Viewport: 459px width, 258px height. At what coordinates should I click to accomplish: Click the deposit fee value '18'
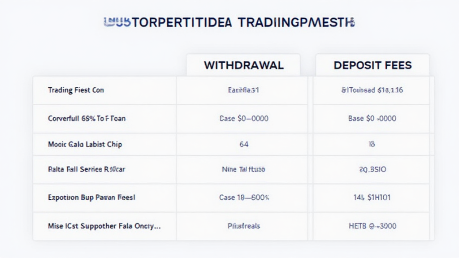tap(372, 144)
